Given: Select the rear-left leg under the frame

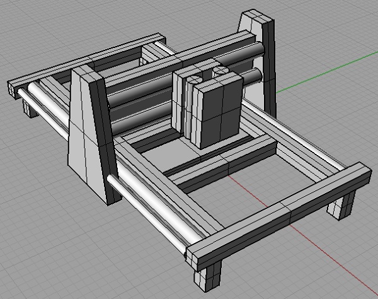Looking at the screenshot, I should coord(30,108).
